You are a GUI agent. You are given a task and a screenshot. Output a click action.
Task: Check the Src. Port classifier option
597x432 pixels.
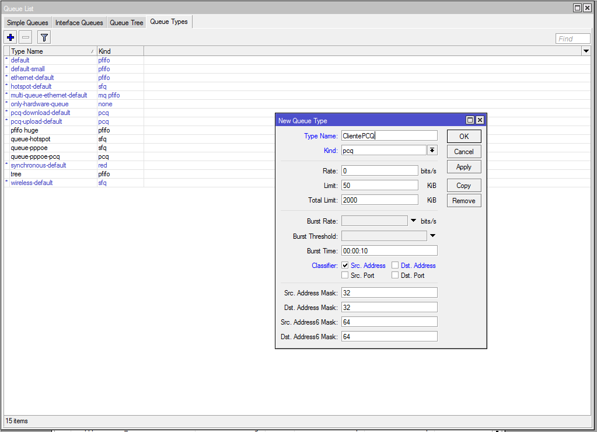pos(345,275)
